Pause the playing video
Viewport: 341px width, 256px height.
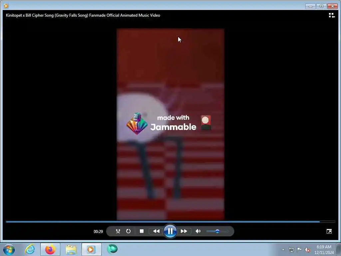click(170, 231)
